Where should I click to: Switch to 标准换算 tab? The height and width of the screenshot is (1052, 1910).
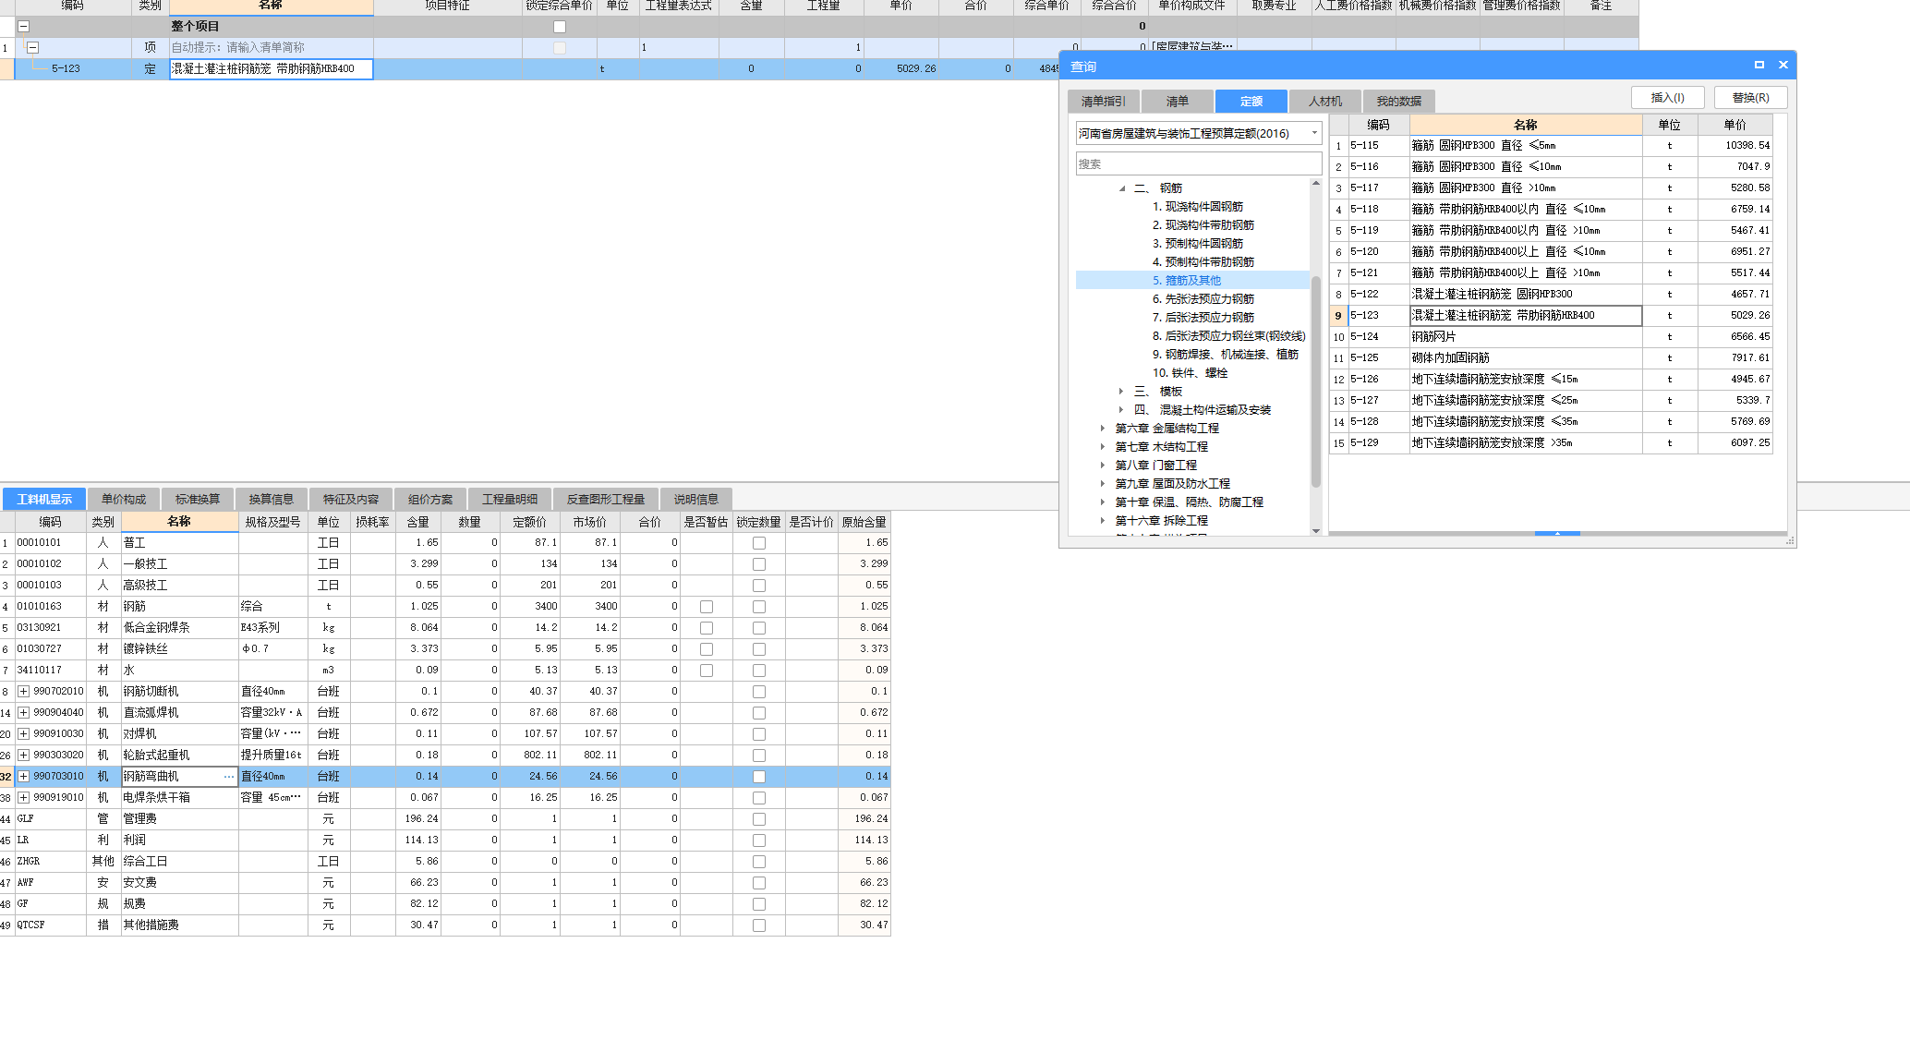198,500
